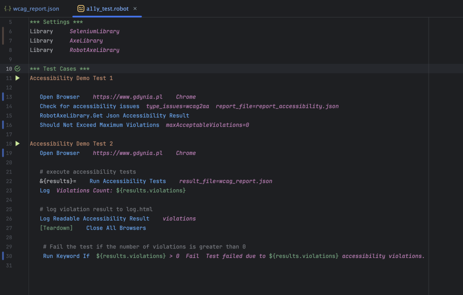Click ${results.violations} variable on line 23
463x295 pixels.
[151, 191]
